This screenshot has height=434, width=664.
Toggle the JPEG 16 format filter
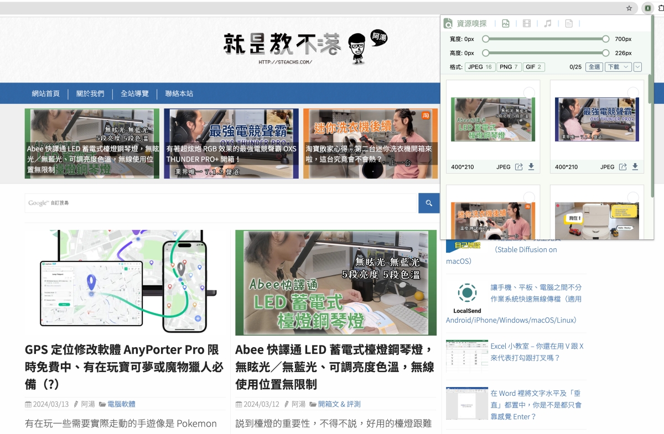point(480,67)
